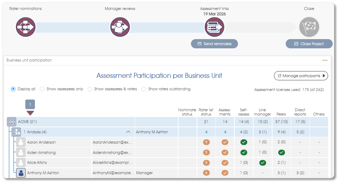Click the Analysis business unit org icon

pyautogui.click(x=16, y=132)
